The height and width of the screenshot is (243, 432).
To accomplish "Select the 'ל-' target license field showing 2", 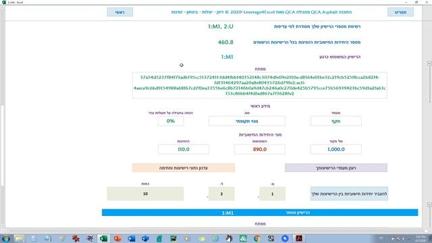I will point(221,194).
